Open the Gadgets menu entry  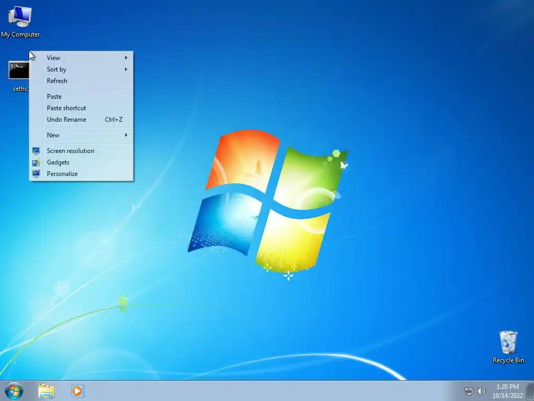coord(81,162)
